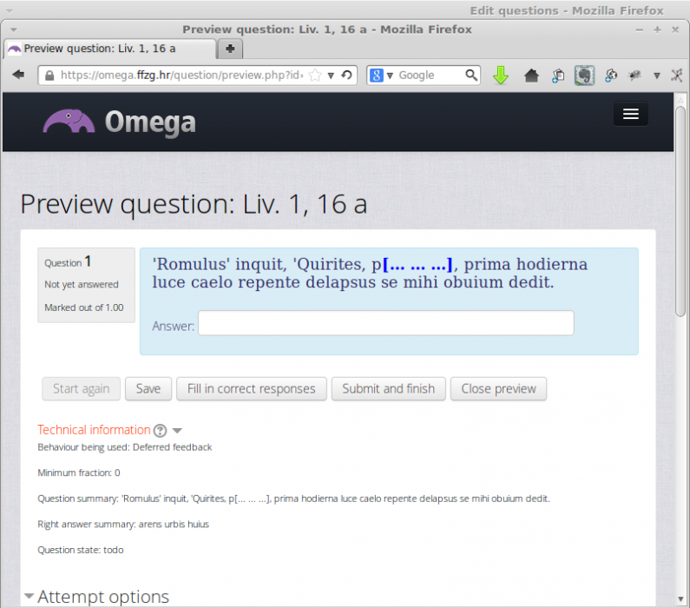Click the Save button

pos(148,389)
